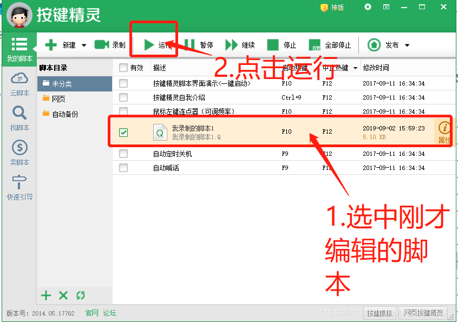This screenshot has width=458, height=322.
Task: Click the 发布 publish button
Action: coord(383,45)
